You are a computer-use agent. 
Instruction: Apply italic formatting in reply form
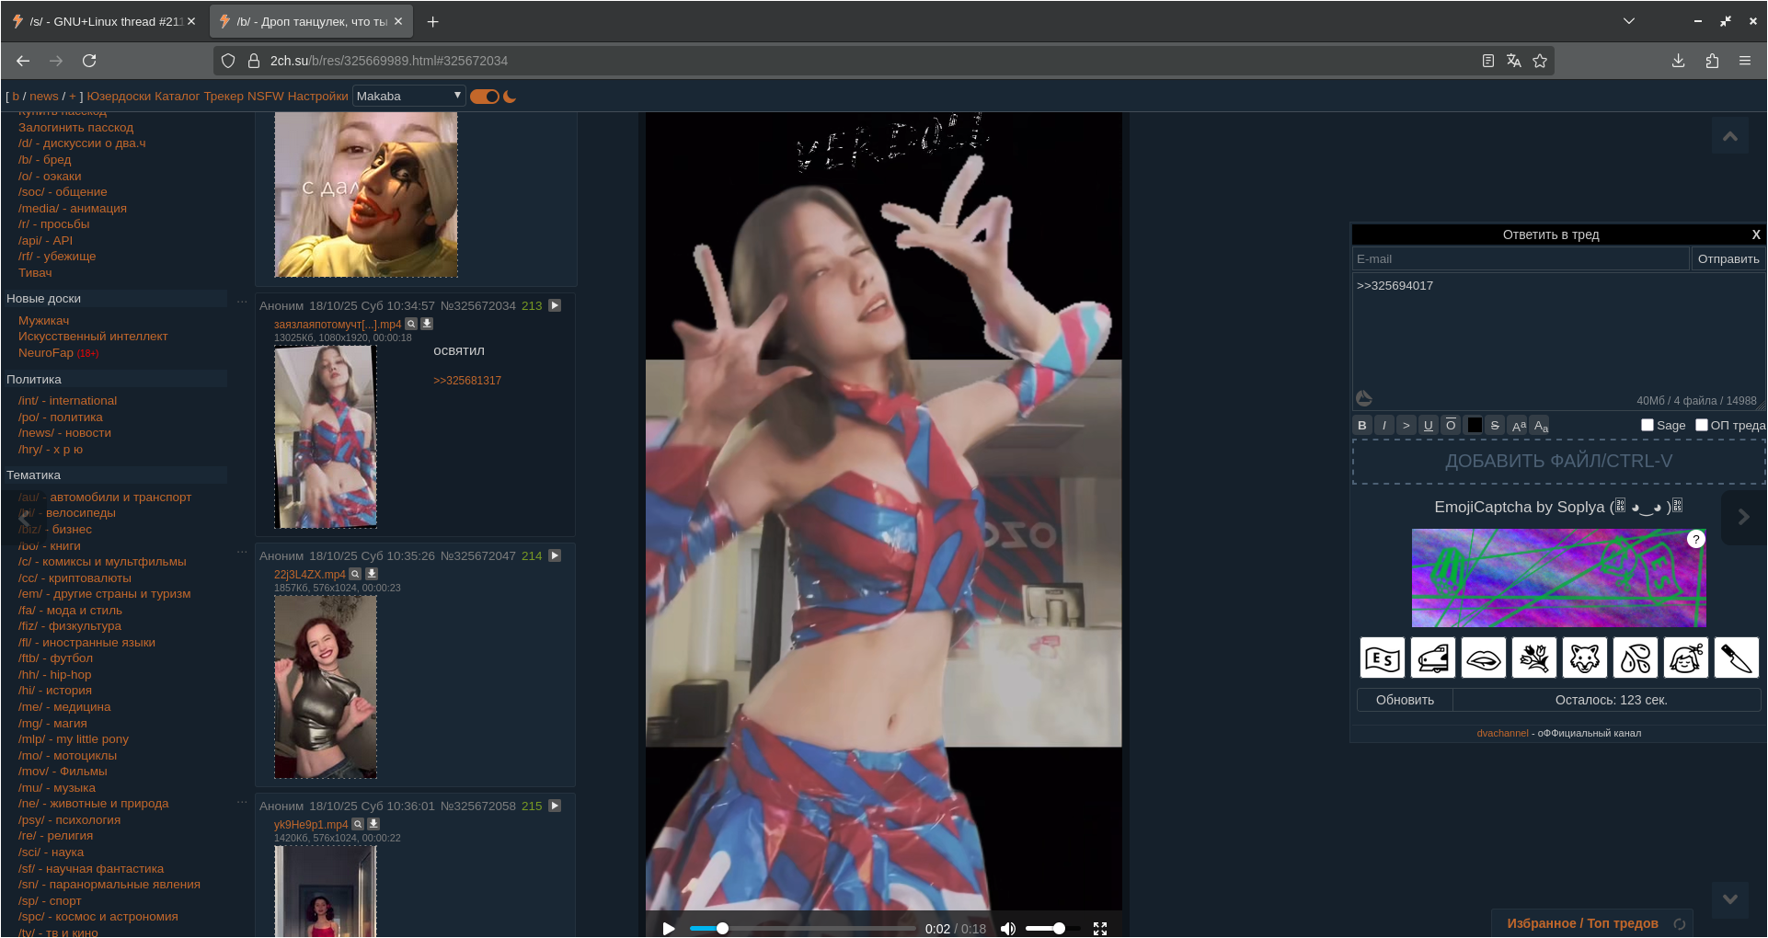click(x=1384, y=425)
